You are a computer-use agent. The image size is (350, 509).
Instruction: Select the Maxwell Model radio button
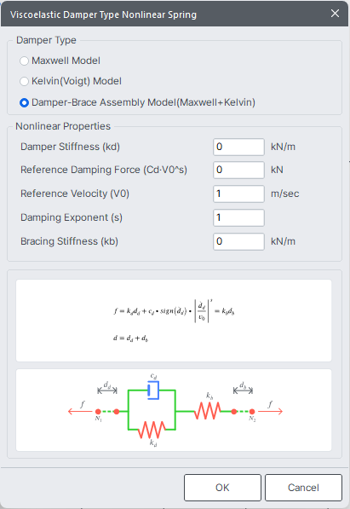pyautogui.click(x=25, y=61)
